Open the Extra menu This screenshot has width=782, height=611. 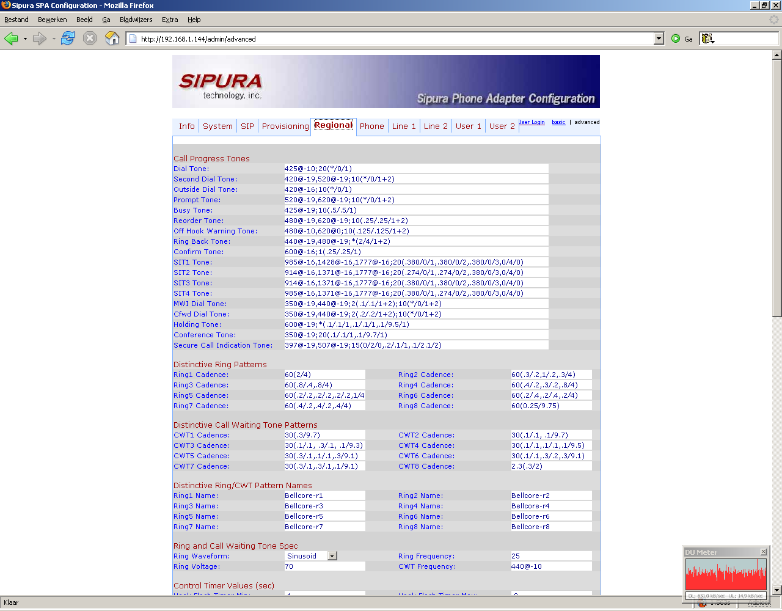tap(170, 20)
